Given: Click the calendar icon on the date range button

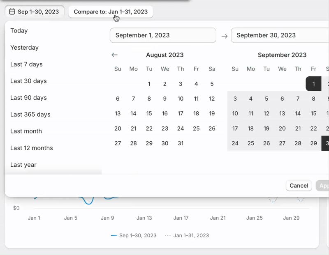Looking at the screenshot, I should tap(12, 11).
